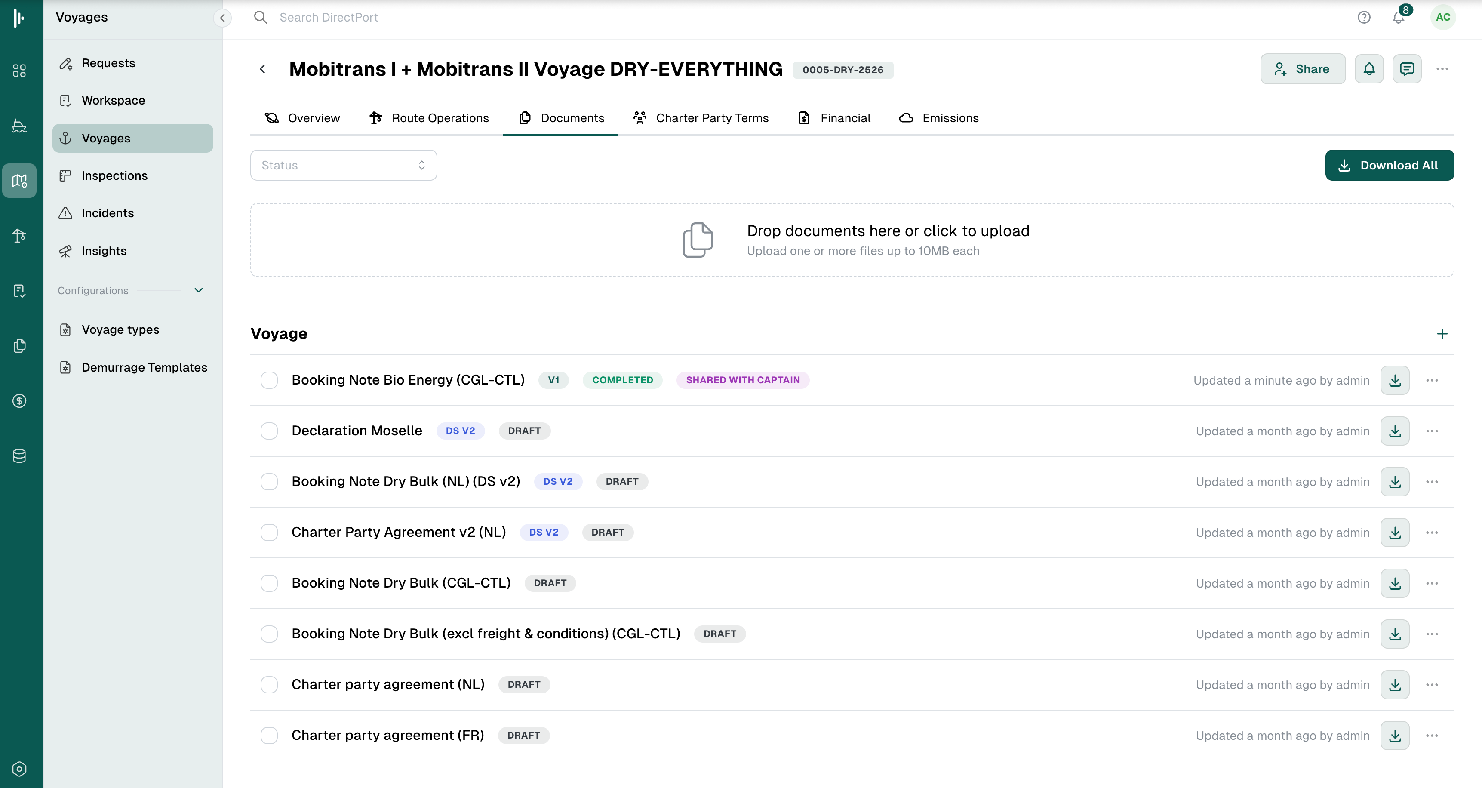
Task: Click the voyage subscribe bell button
Action: click(1368, 69)
